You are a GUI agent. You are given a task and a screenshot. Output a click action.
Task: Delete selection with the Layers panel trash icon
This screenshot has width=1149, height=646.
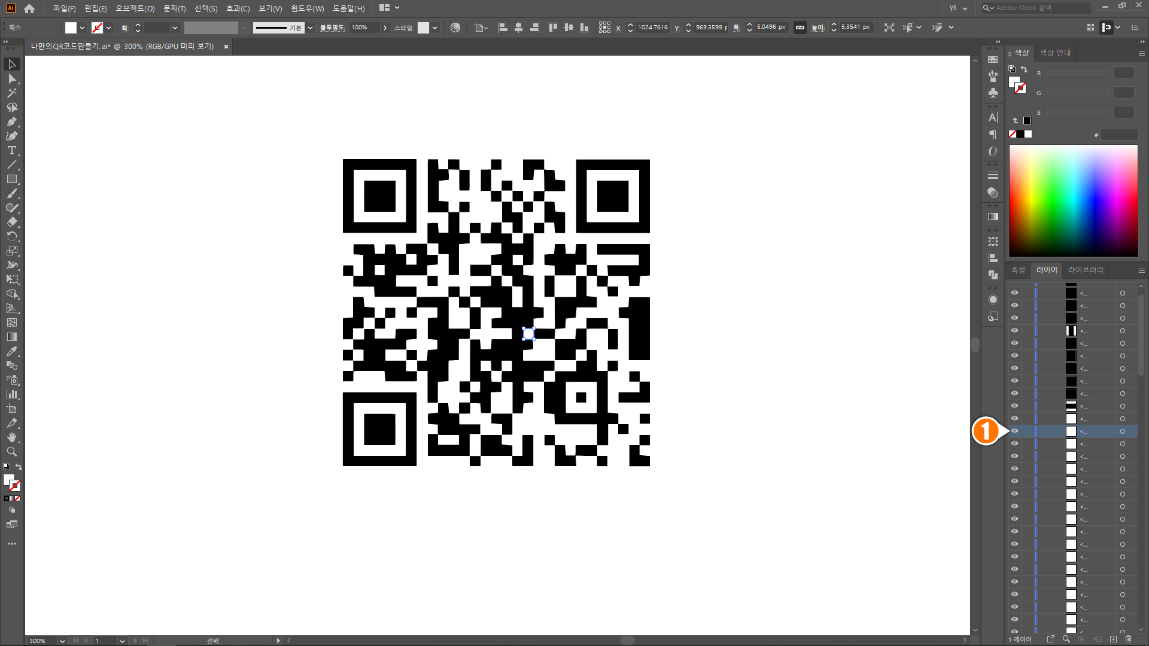click(x=1128, y=639)
